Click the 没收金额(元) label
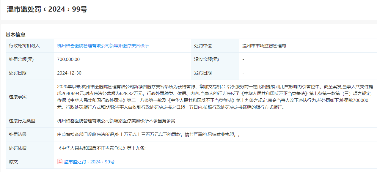Screen dimensions: 377x172 (206, 59)
